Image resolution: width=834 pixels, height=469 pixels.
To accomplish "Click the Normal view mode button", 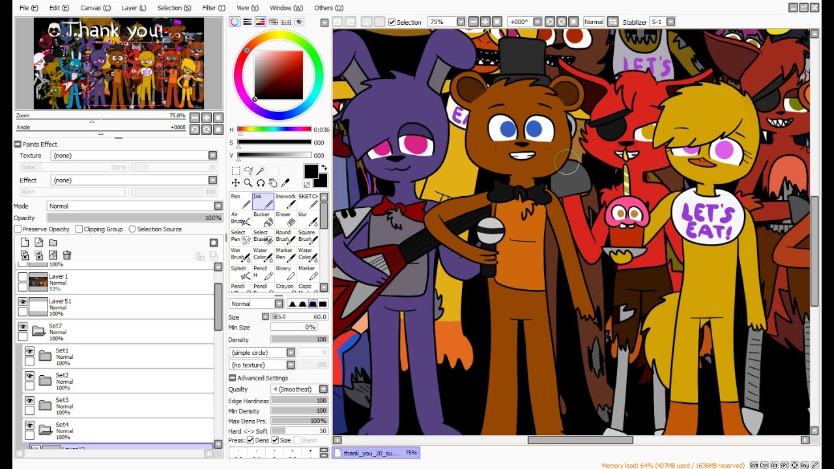I will (x=594, y=22).
